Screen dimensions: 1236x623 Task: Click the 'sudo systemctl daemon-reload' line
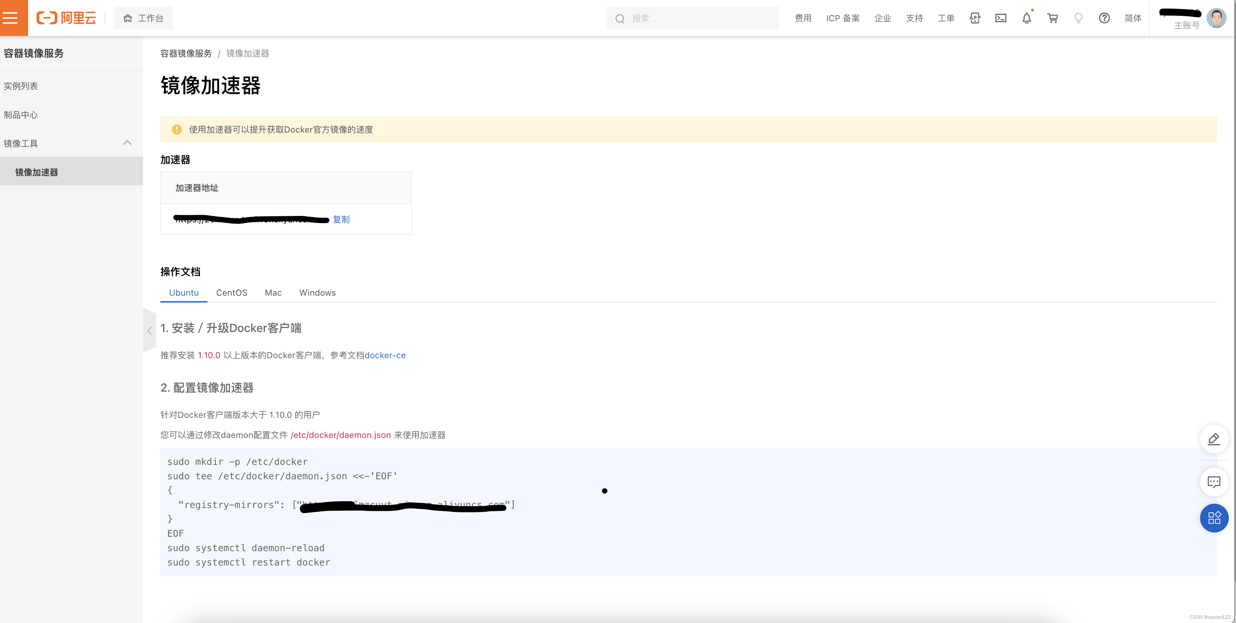point(246,548)
